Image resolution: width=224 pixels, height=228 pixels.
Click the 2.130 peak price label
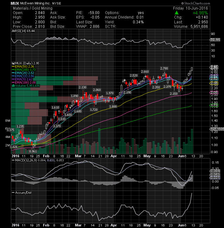coord(83,87)
